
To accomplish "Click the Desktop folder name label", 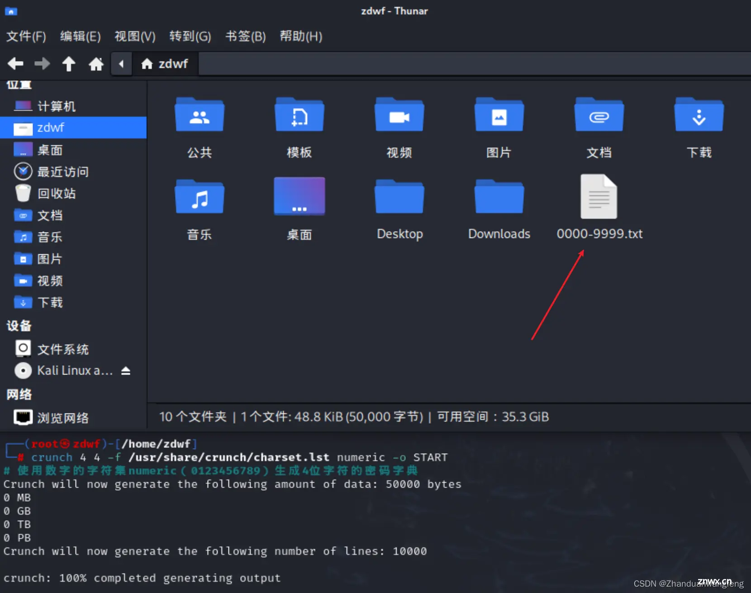I will coord(400,234).
